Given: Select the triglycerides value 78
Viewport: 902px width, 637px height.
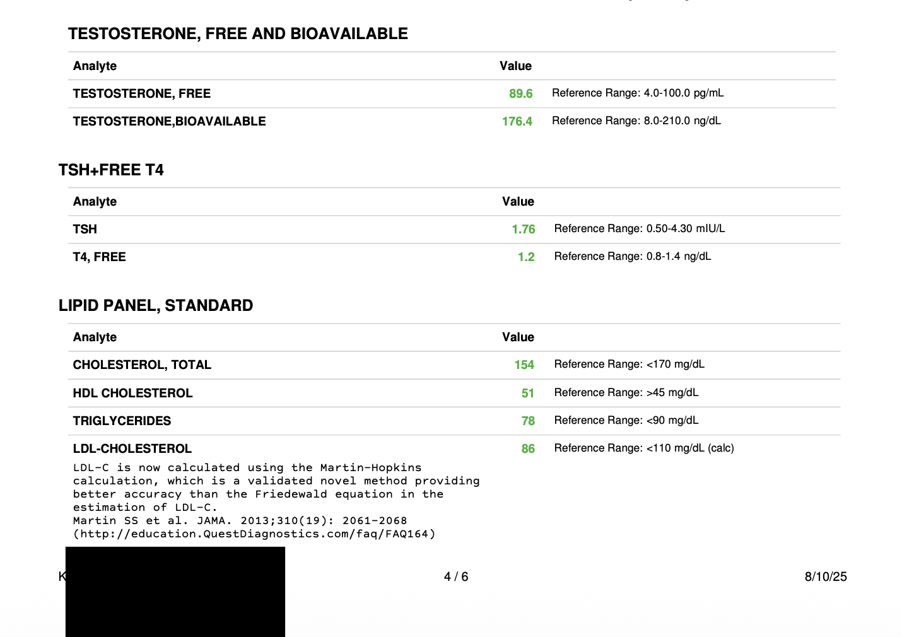Looking at the screenshot, I should tap(528, 421).
